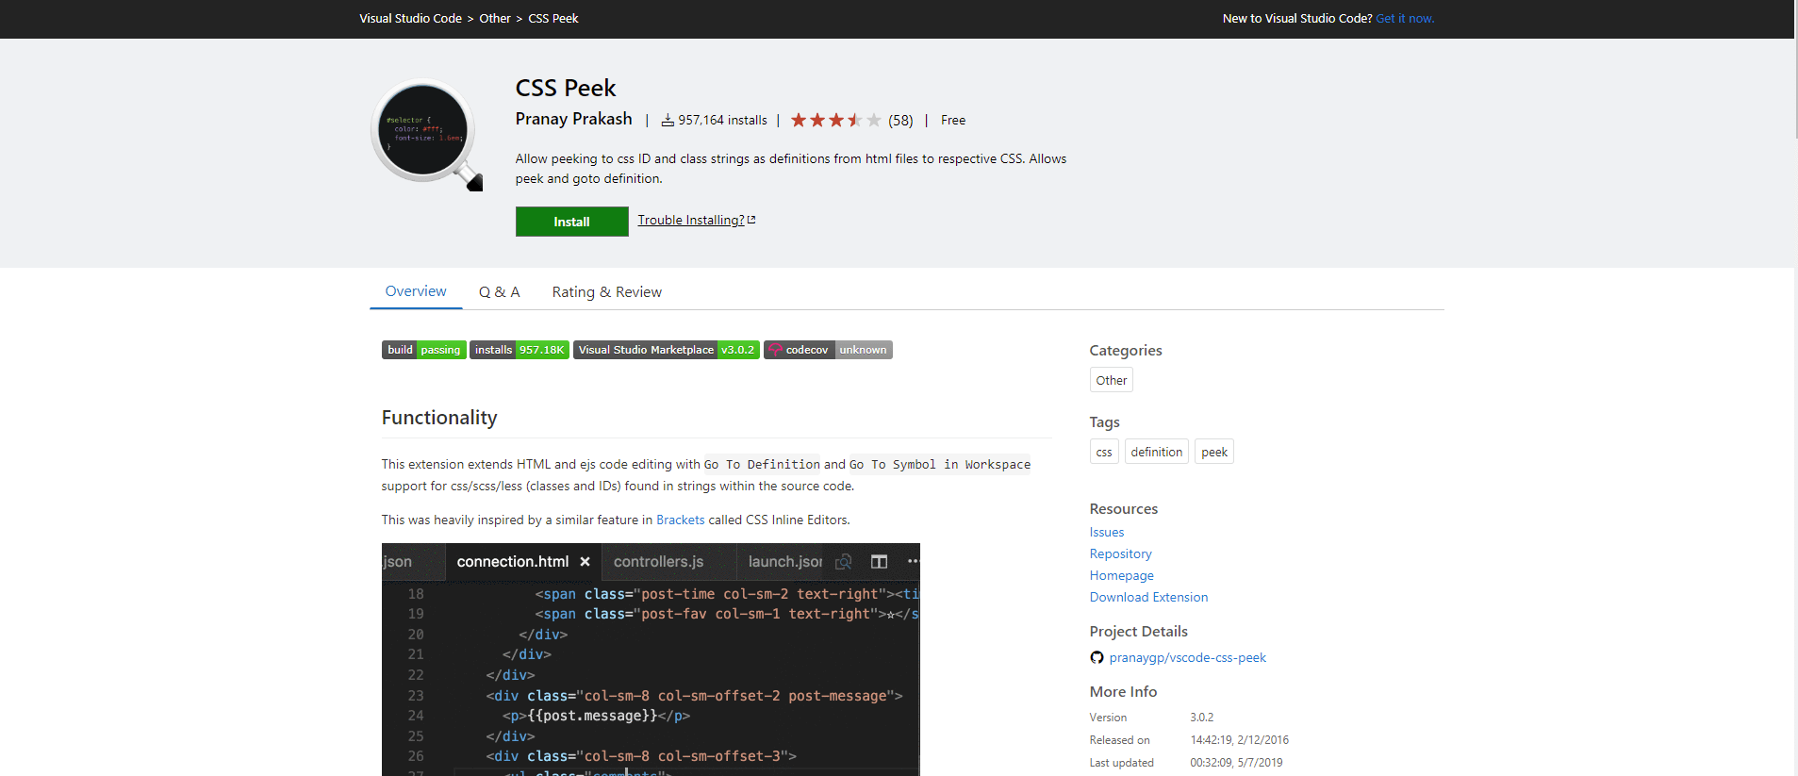
Task: Select launch.json tab in code screenshot
Action: [784, 561]
